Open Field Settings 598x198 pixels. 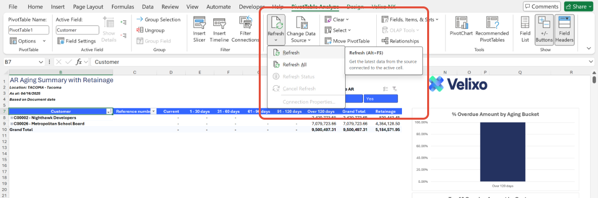coord(76,41)
